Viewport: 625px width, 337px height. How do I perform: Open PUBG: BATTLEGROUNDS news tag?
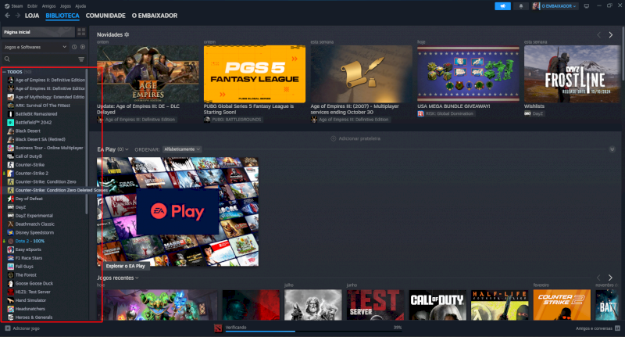point(233,120)
